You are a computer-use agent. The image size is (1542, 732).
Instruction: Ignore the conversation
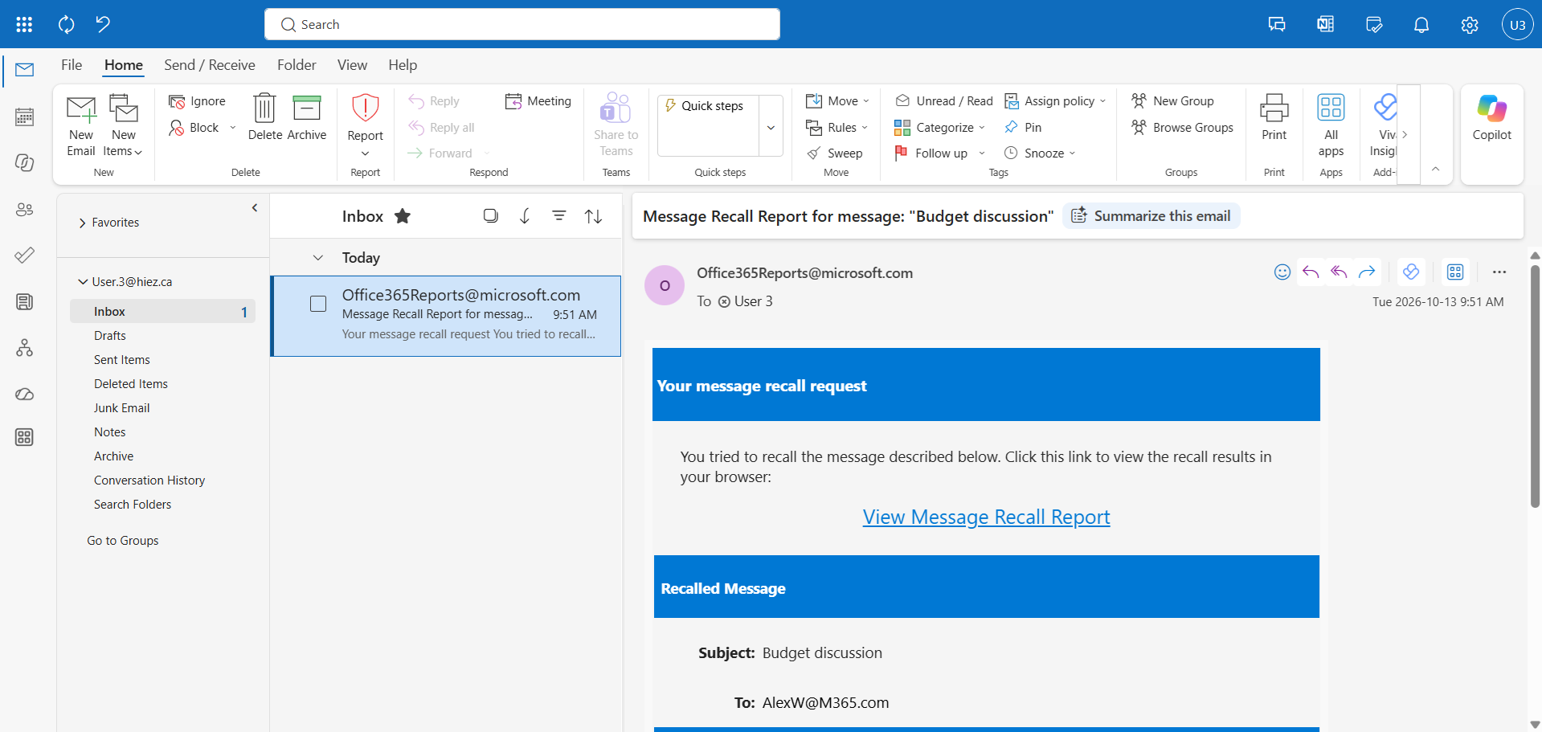coord(197,101)
